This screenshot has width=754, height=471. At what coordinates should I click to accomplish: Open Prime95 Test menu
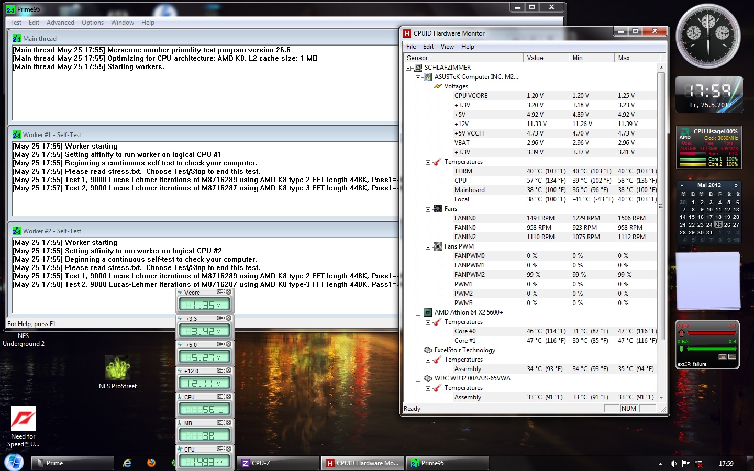point(16,23)
